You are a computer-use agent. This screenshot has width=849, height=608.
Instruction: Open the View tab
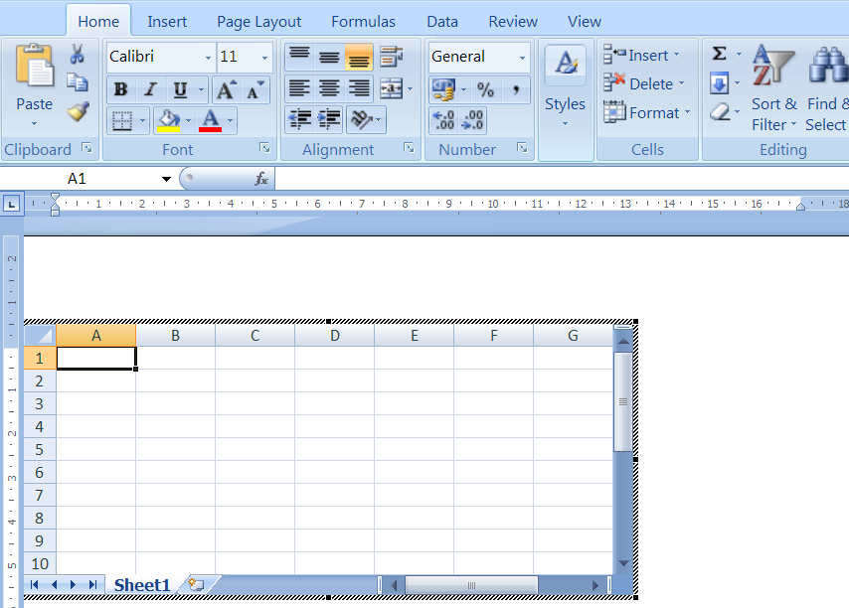pos(585,22)
